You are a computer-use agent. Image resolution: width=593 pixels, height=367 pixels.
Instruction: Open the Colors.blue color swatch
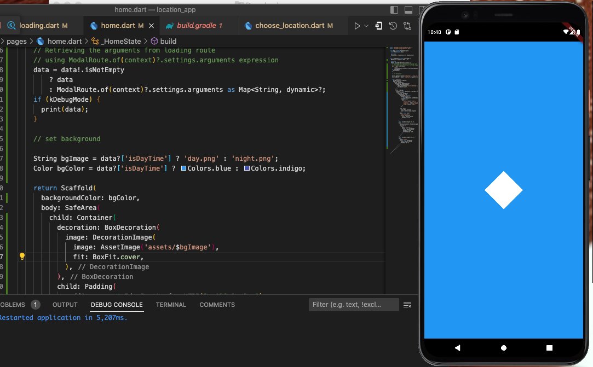click(x=183, y=168)
